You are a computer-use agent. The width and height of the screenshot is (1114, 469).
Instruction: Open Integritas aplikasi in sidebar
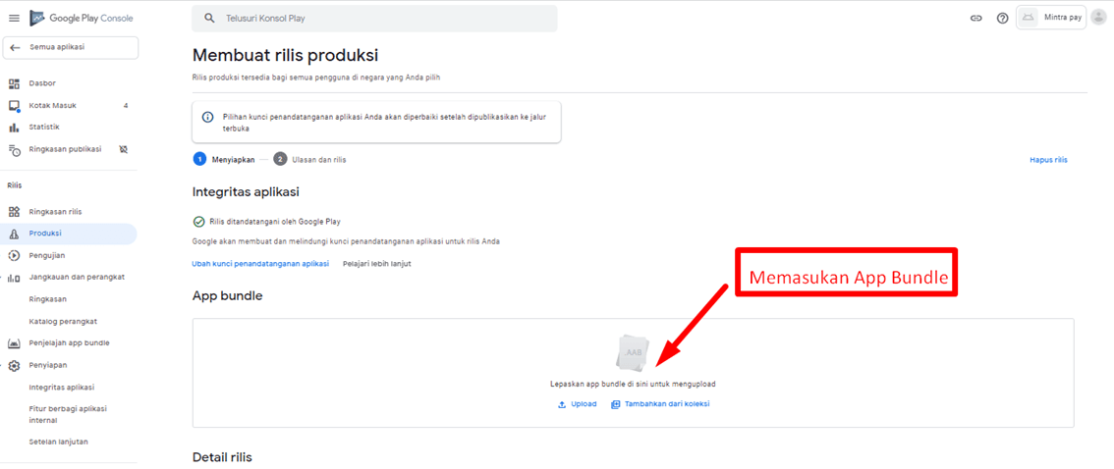tap(62, 388)
